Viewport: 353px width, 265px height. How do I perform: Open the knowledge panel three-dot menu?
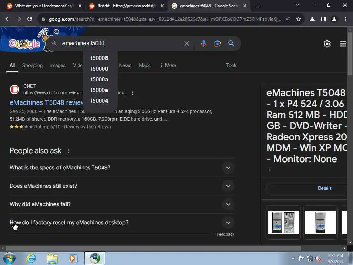click(x=270, y=169)
